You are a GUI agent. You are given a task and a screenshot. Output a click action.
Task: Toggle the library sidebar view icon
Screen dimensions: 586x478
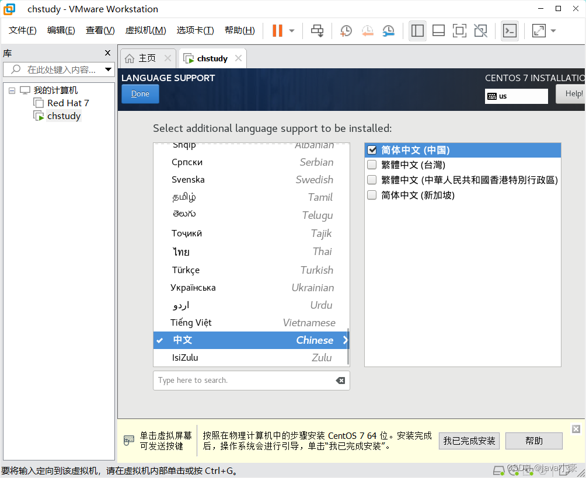[x=417, y=31]
